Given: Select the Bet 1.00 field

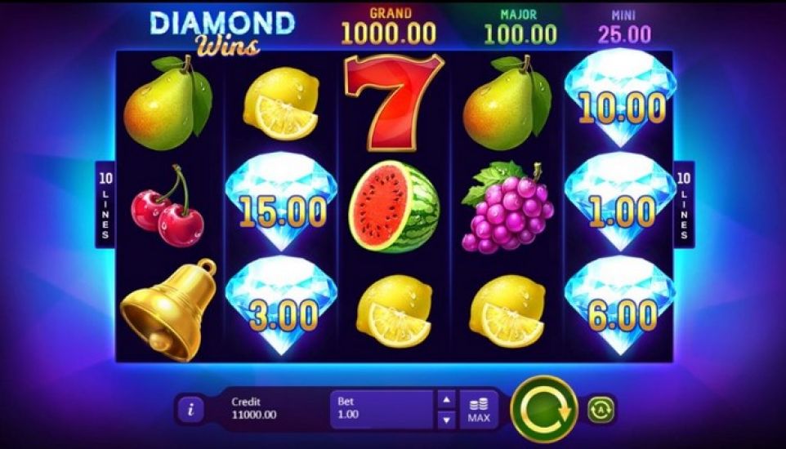Looking at the screenshot, I should [x=382, y=410].
